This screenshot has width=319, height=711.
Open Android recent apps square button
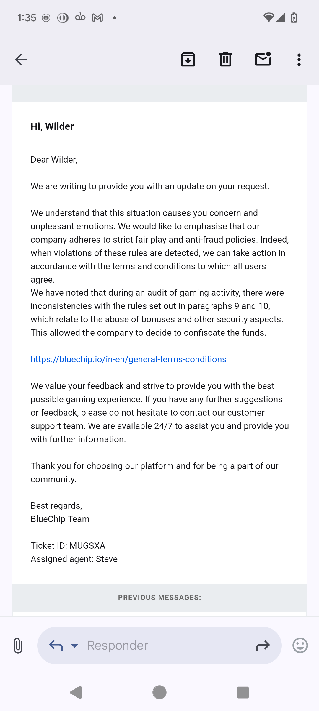(x=243, y=693)
